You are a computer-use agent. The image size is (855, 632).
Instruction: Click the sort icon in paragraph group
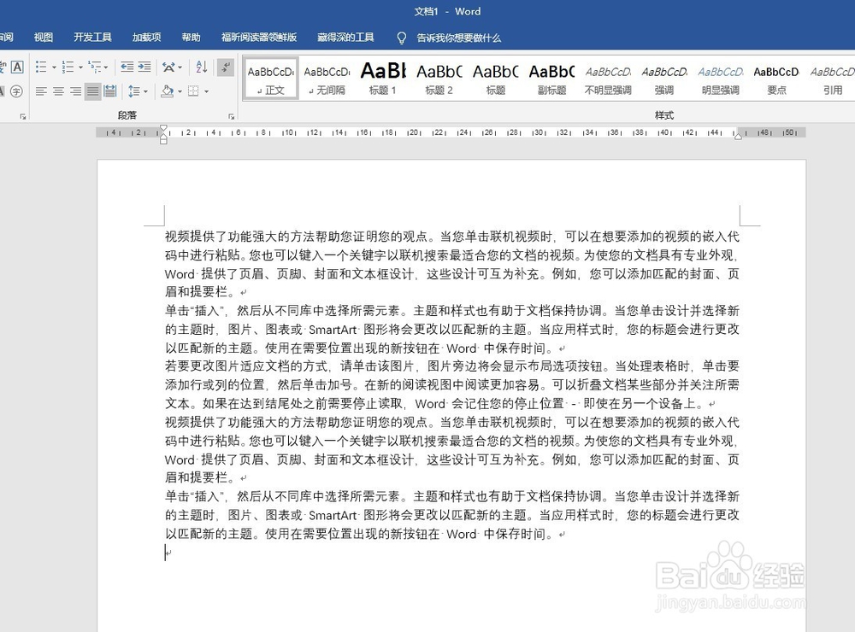202,67
